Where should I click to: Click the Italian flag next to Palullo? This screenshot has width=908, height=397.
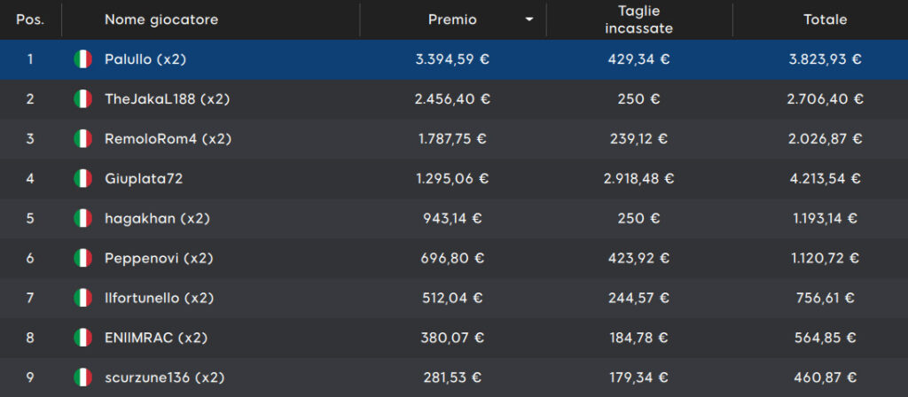[x=82, y=59]
